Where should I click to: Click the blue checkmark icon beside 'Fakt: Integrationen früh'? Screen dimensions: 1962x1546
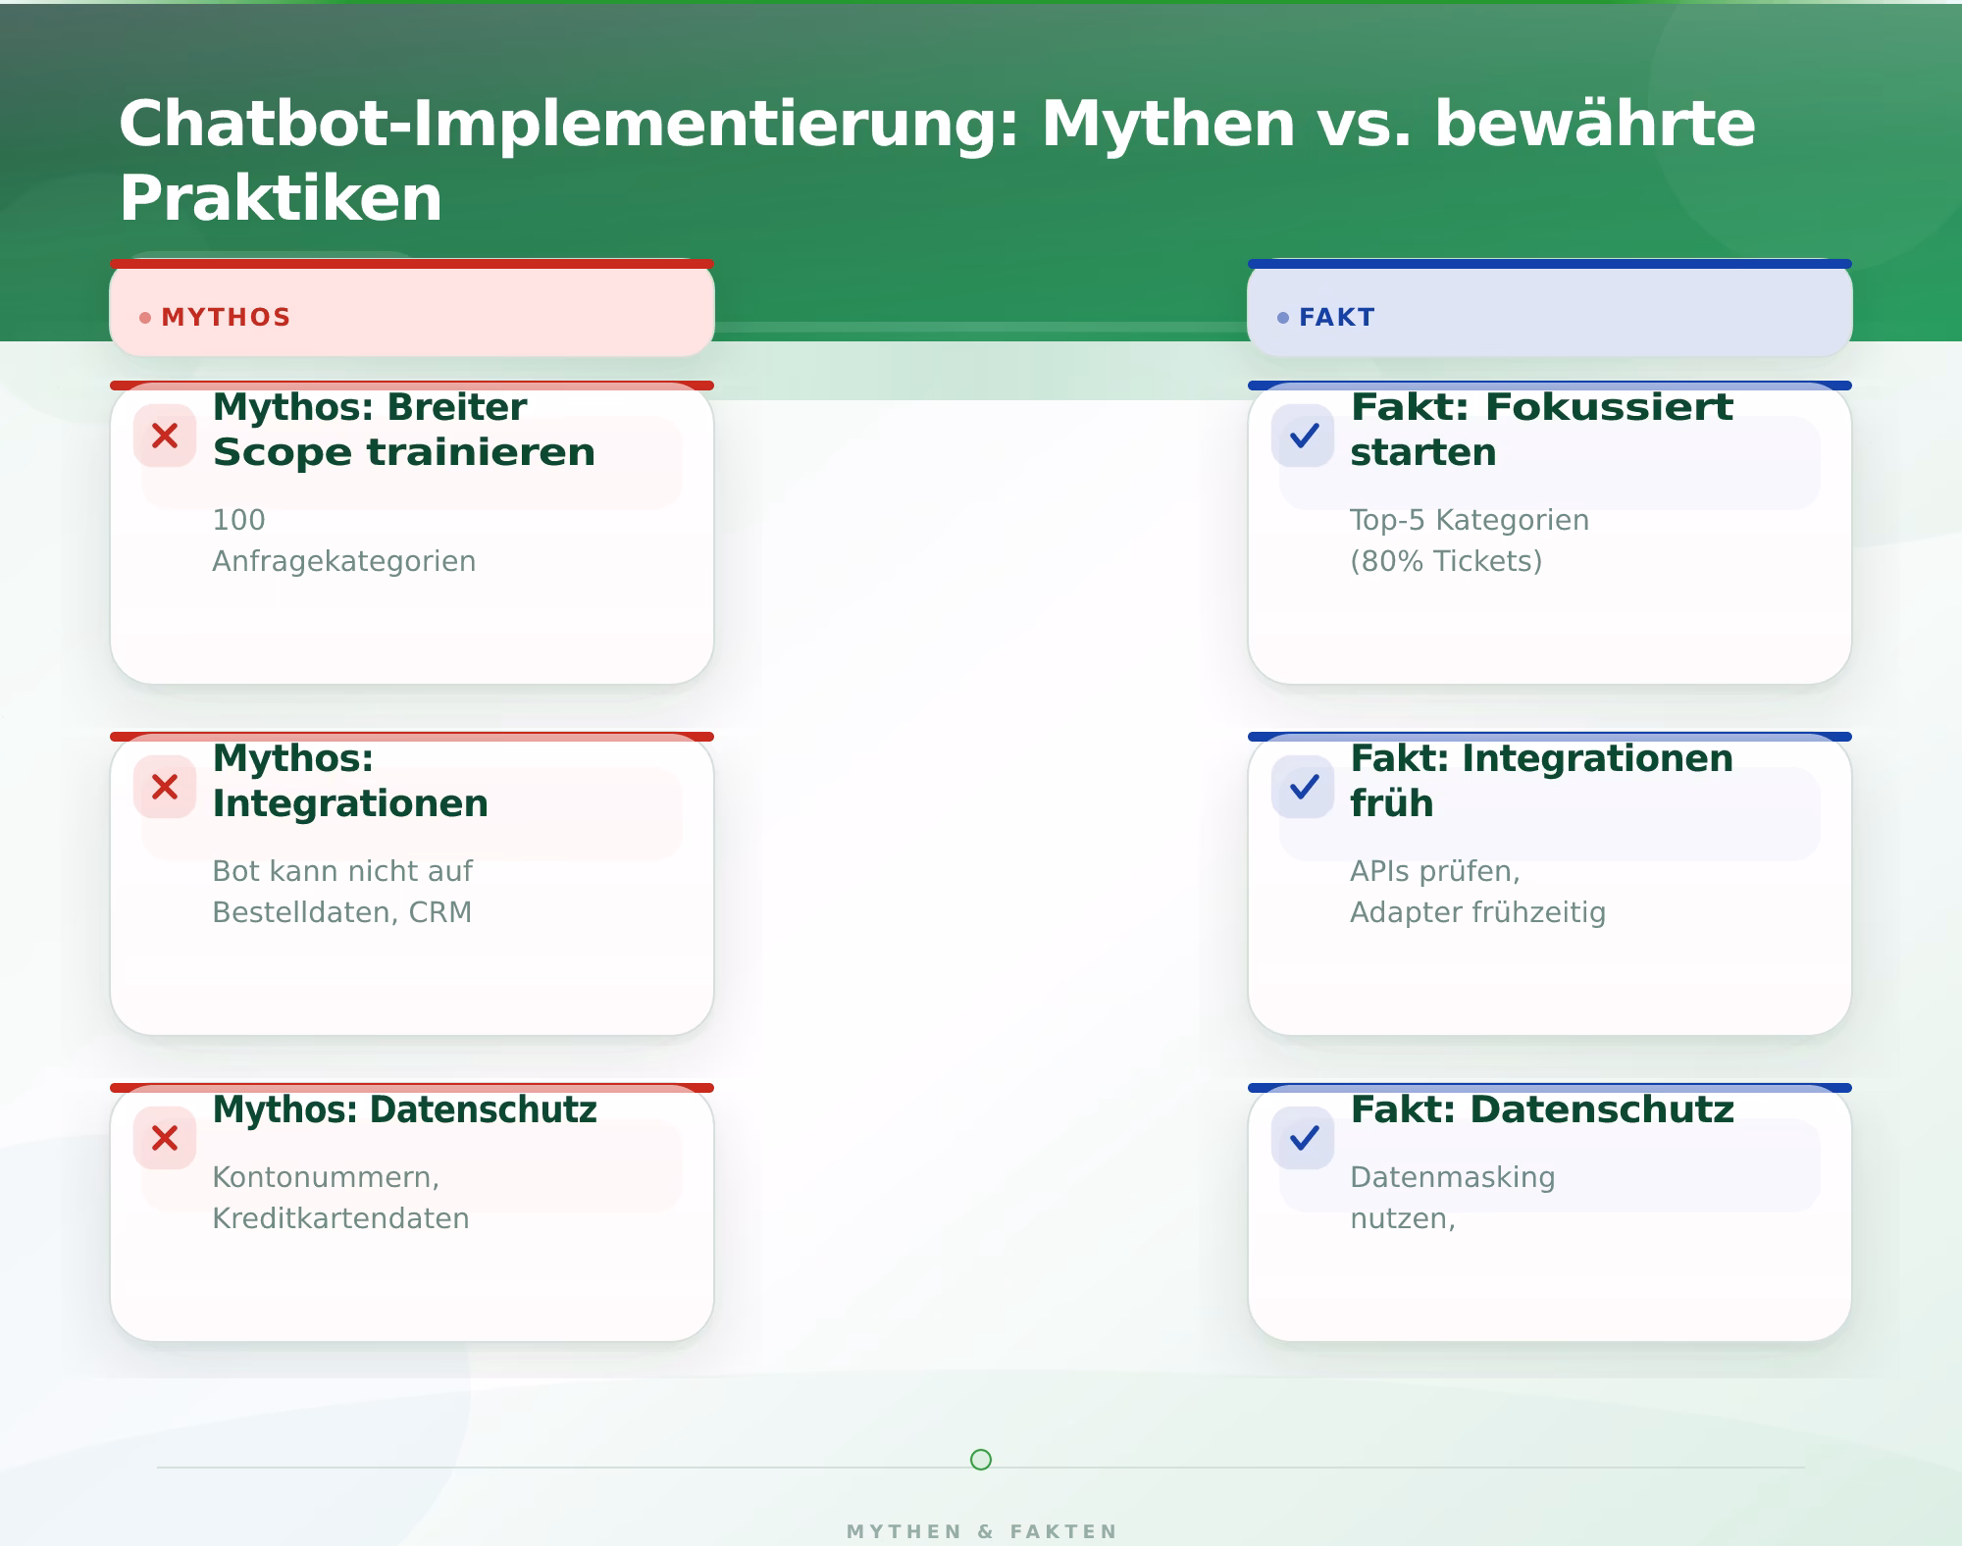pyautogui.click(x=1303, y=787)
